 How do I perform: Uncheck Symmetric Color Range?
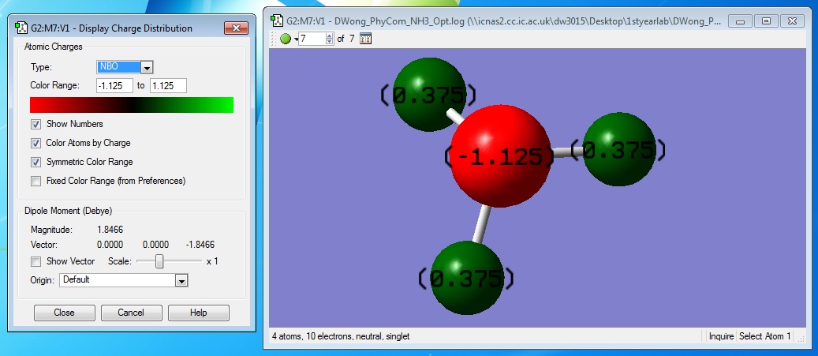click(36, 162)
